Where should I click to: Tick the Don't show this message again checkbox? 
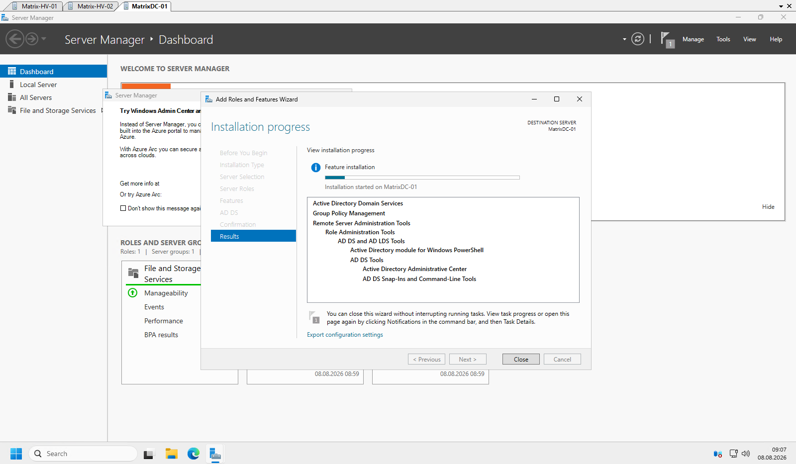123,208
